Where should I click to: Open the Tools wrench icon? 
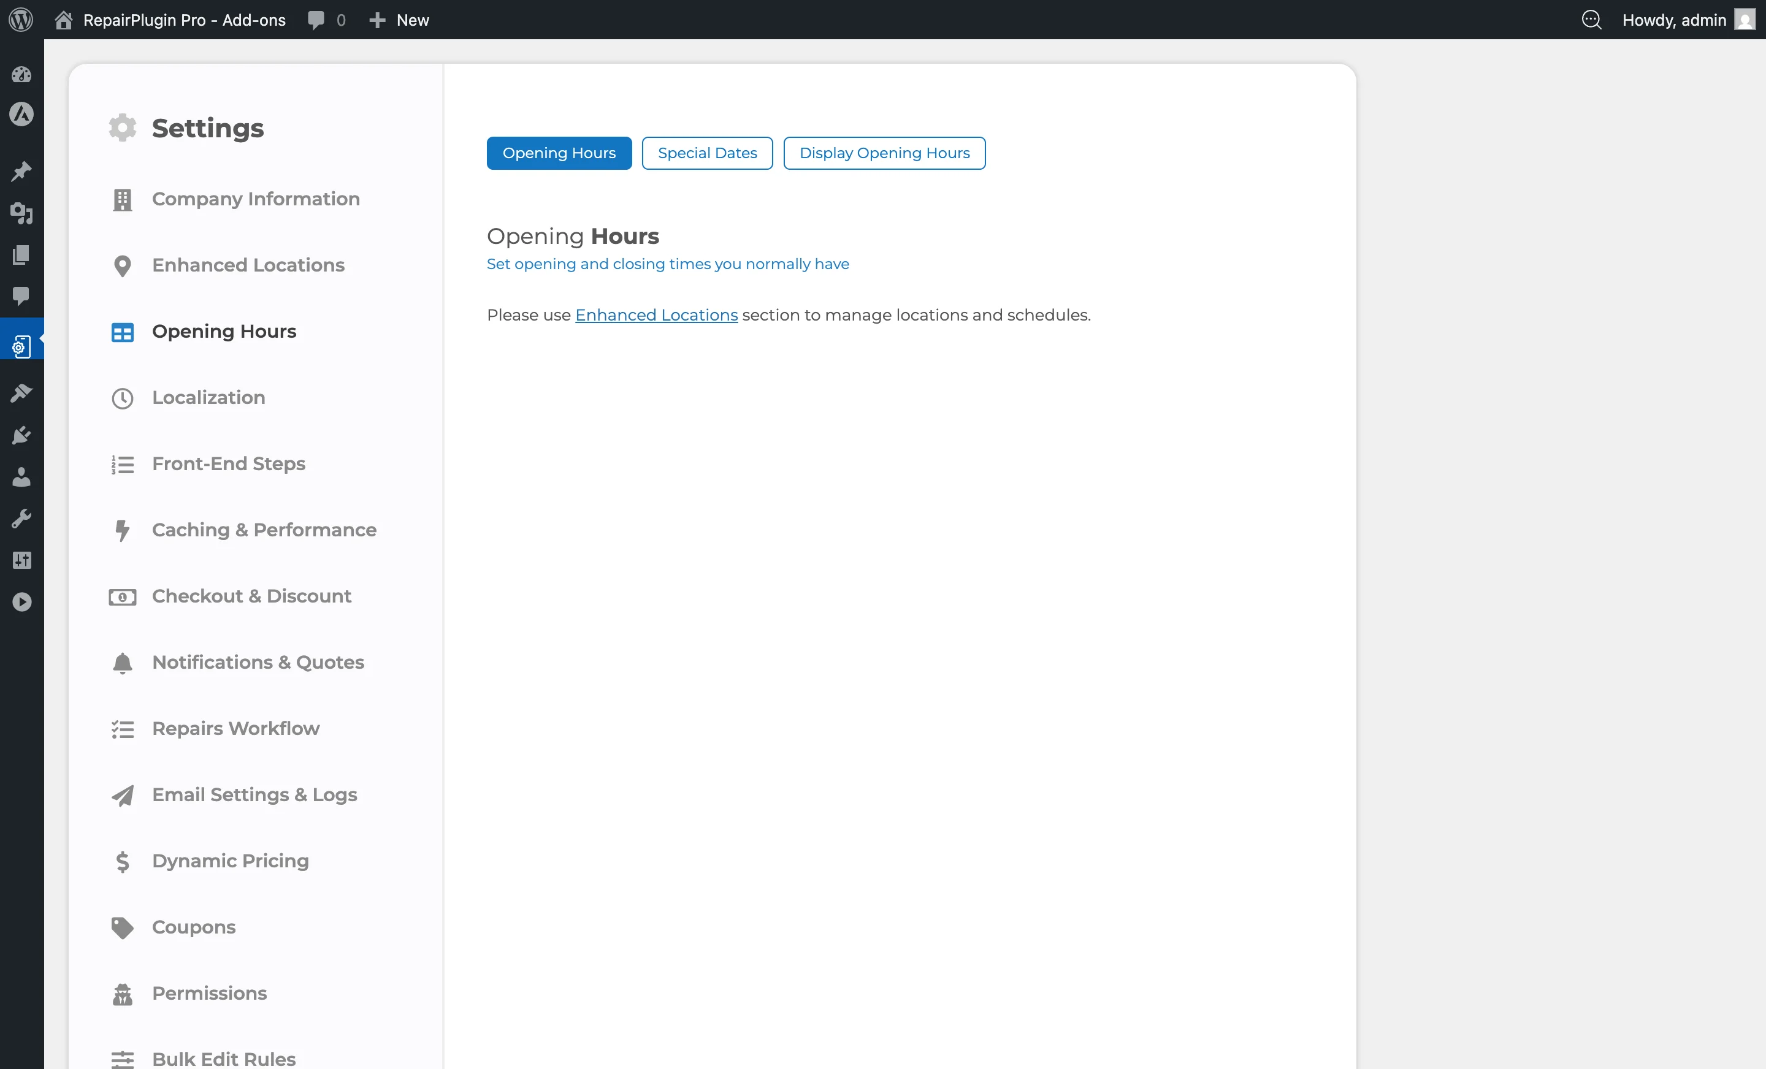click(21, 518)
